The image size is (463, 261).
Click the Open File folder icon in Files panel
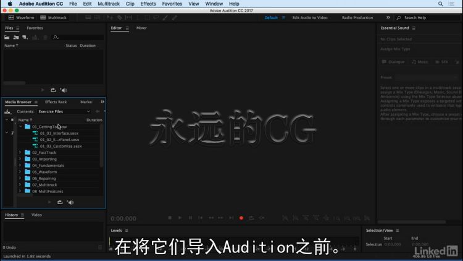tap(7, 37)
